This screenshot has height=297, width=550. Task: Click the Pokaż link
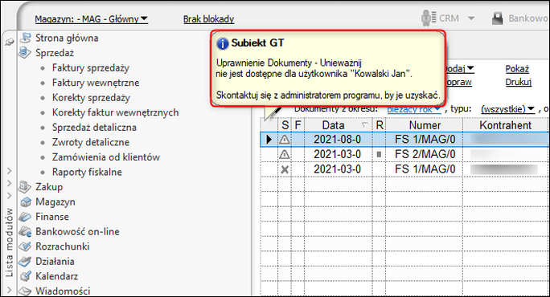point(517,69)
